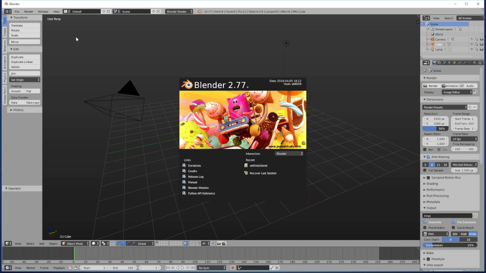Open the File menu

[17, 11]
